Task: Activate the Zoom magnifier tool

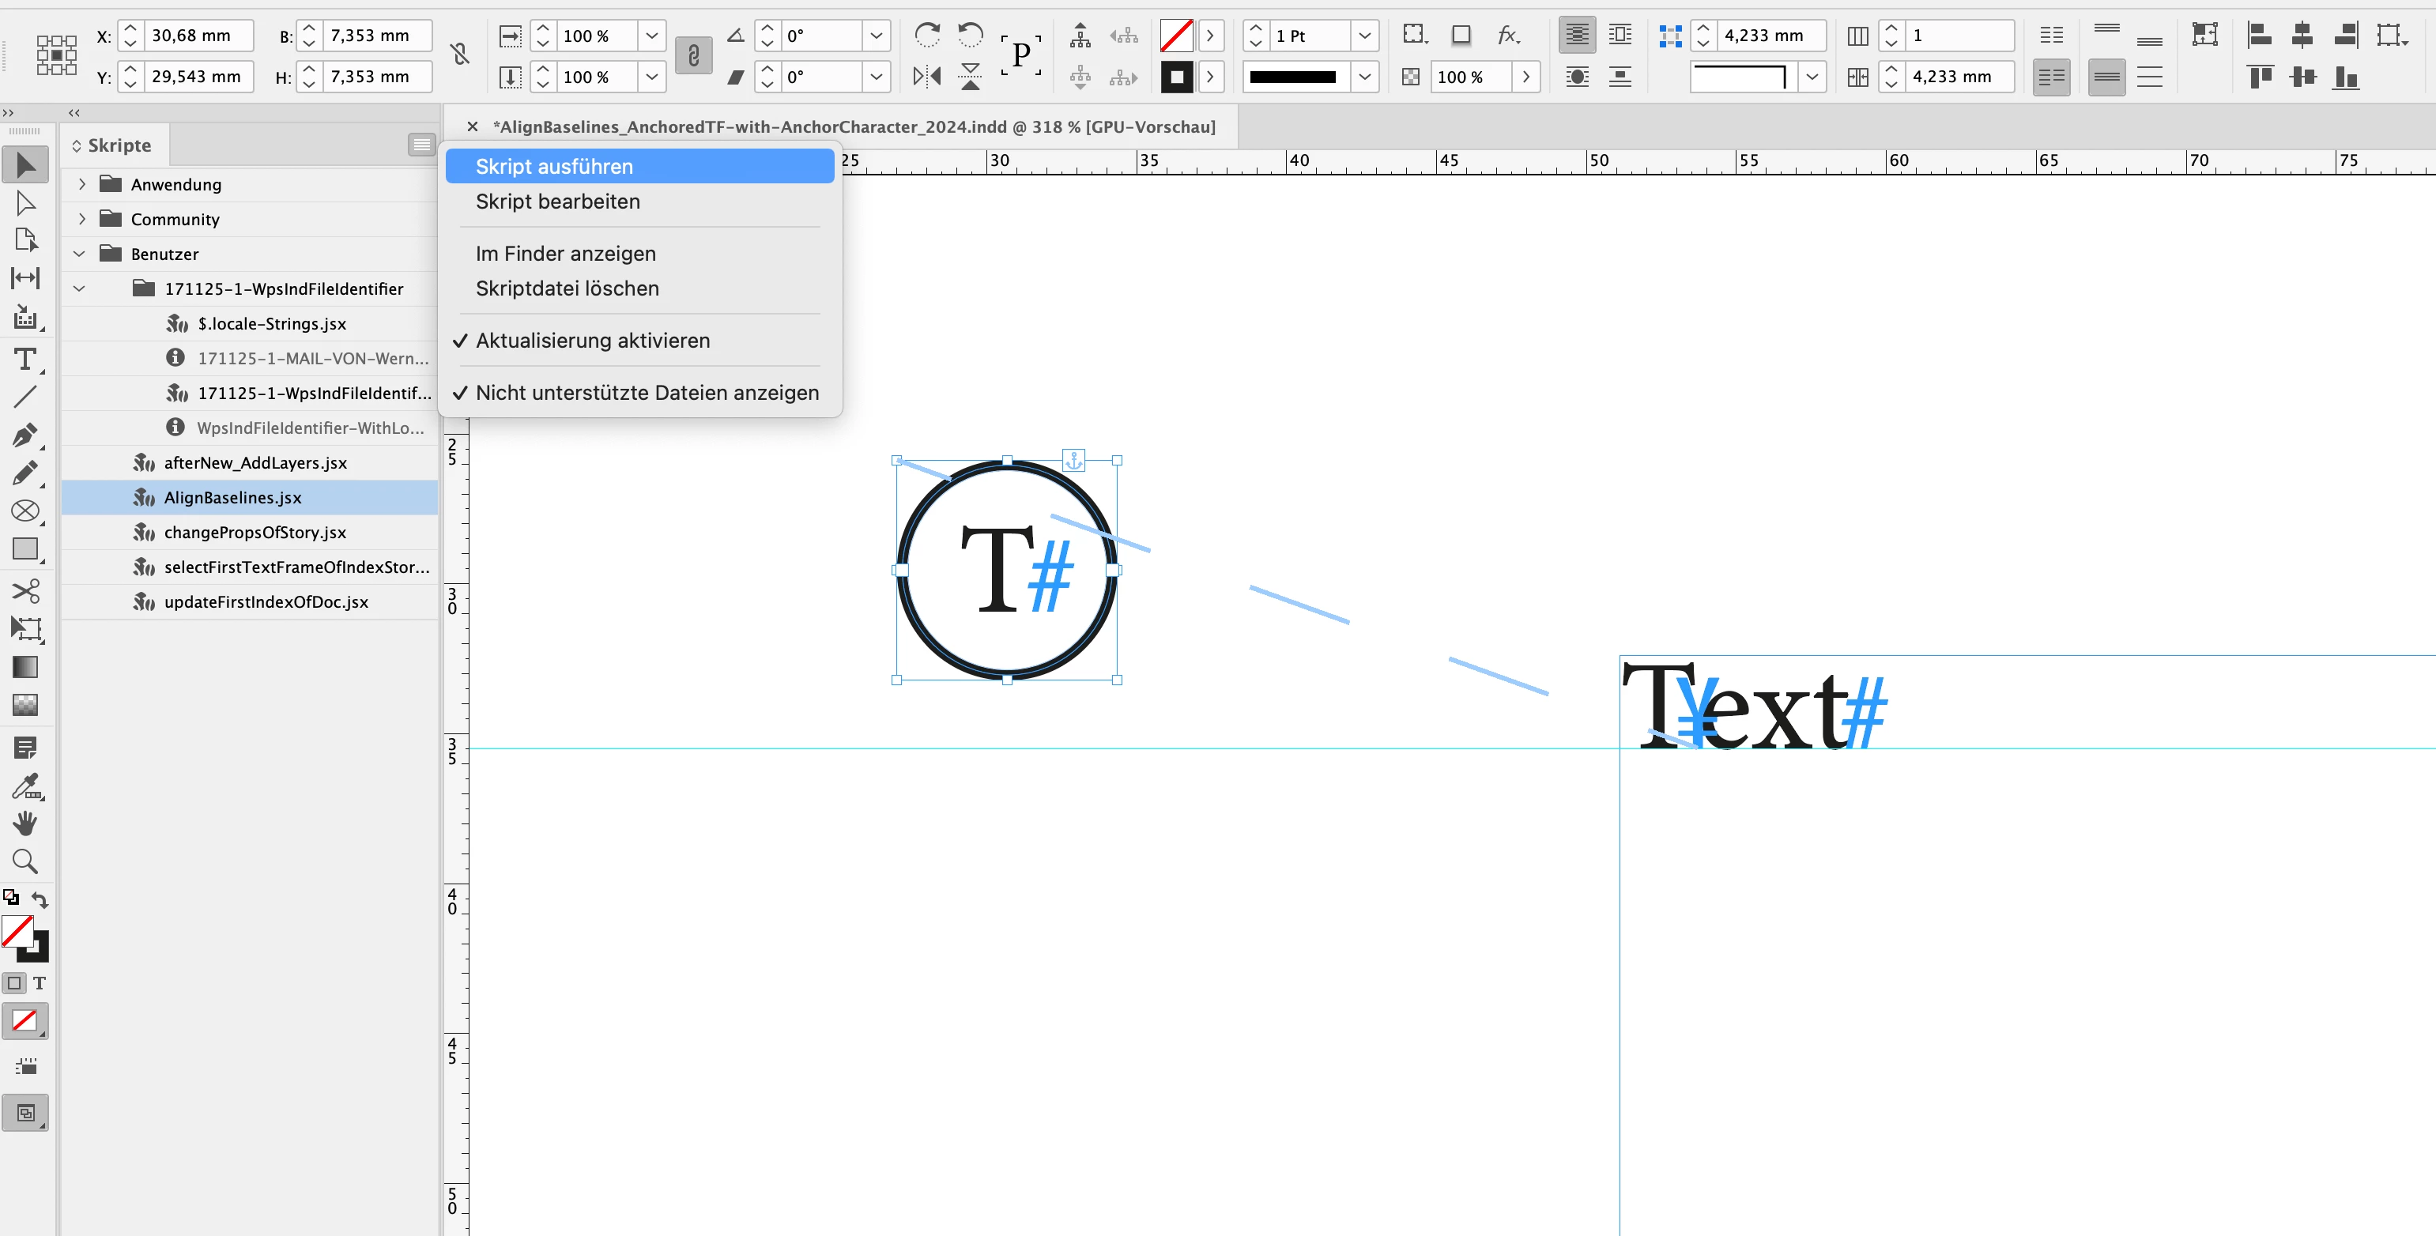Action: point(25,861)
